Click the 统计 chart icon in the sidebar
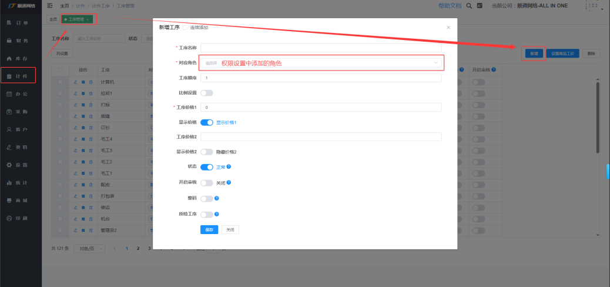The image size is (610, 287). 9,183
